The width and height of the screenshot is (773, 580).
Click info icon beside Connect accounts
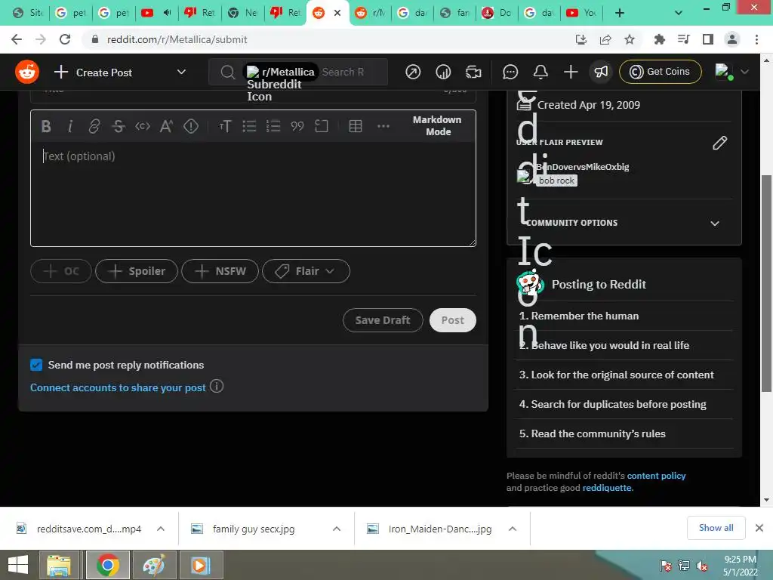pyautogui.click(x=217, y=386)
